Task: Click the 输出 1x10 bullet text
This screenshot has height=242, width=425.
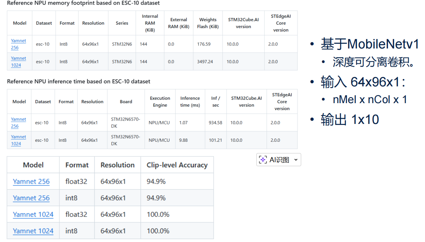Action: 350,120
